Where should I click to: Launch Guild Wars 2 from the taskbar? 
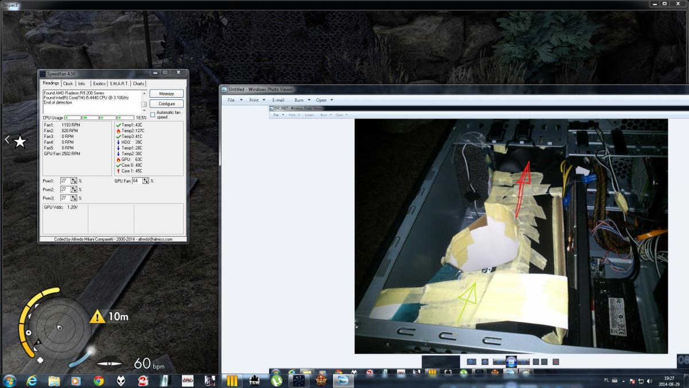(143, 380)
